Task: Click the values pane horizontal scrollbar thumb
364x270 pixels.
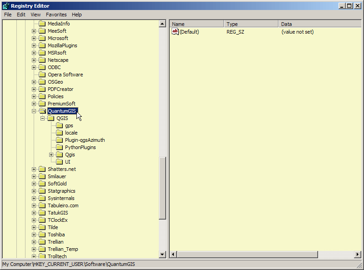Action: pyautogui.click(x=247, y=255)
